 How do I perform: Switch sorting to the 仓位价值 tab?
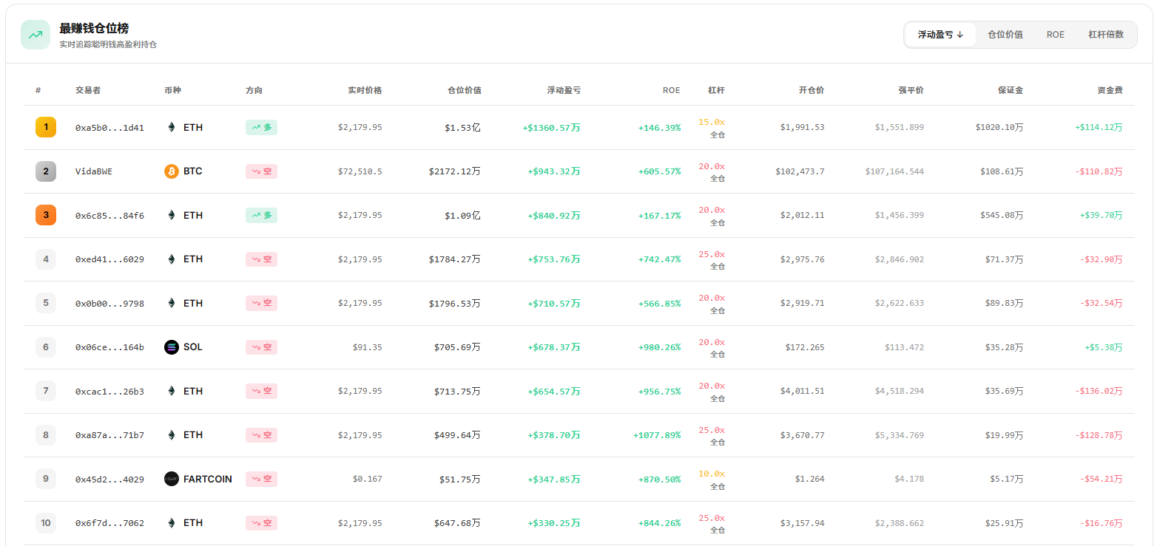click(x=1005, y=34)
